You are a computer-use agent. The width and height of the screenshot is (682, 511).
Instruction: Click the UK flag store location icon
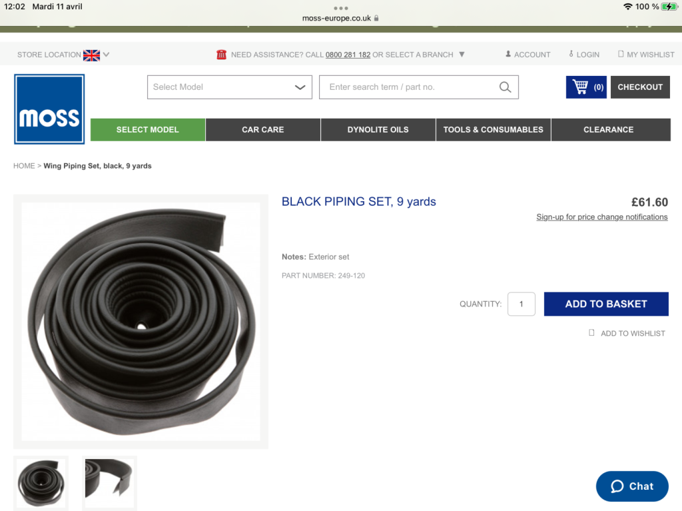click(x=91, y=55)
